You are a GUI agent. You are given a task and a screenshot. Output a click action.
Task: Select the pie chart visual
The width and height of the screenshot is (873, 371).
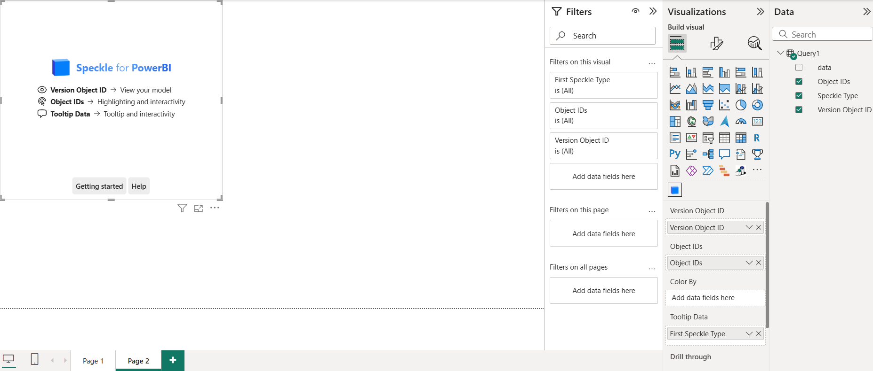(741, 105)
